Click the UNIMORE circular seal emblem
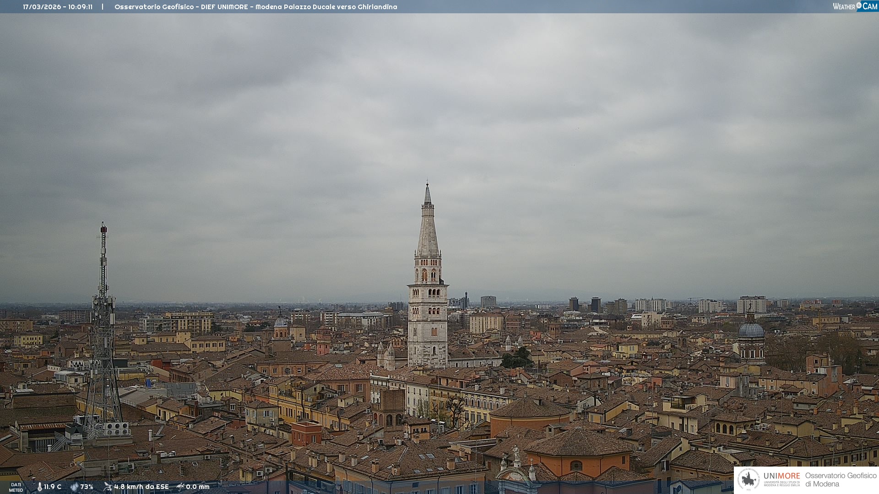This screenshot has height=494, width=879. tap(749, 480)
